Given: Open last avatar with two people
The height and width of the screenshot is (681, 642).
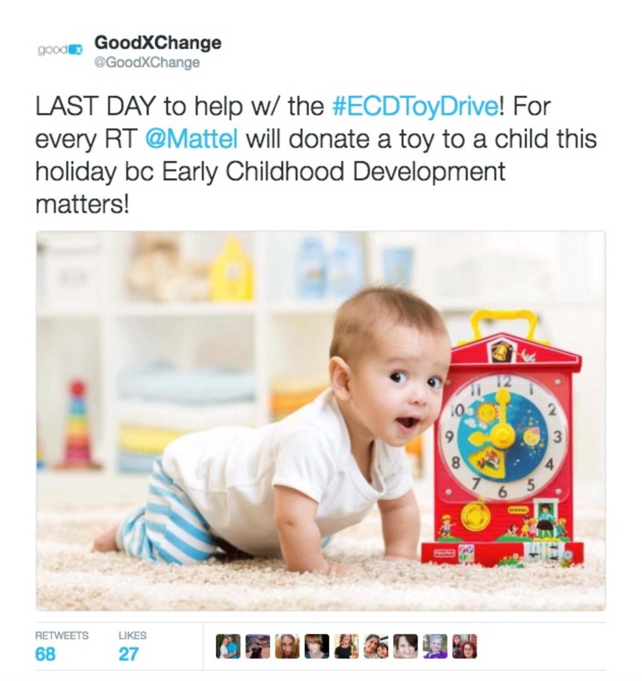Looking at the screenshot, I should [465, 647].
